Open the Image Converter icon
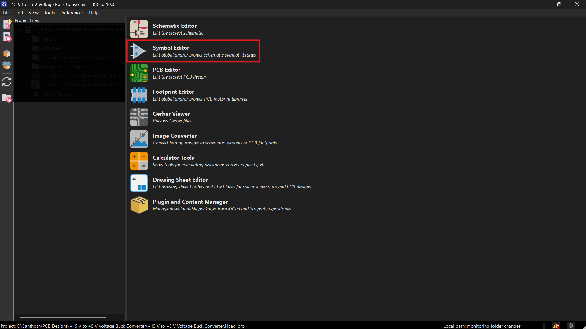 pos(139,139)
